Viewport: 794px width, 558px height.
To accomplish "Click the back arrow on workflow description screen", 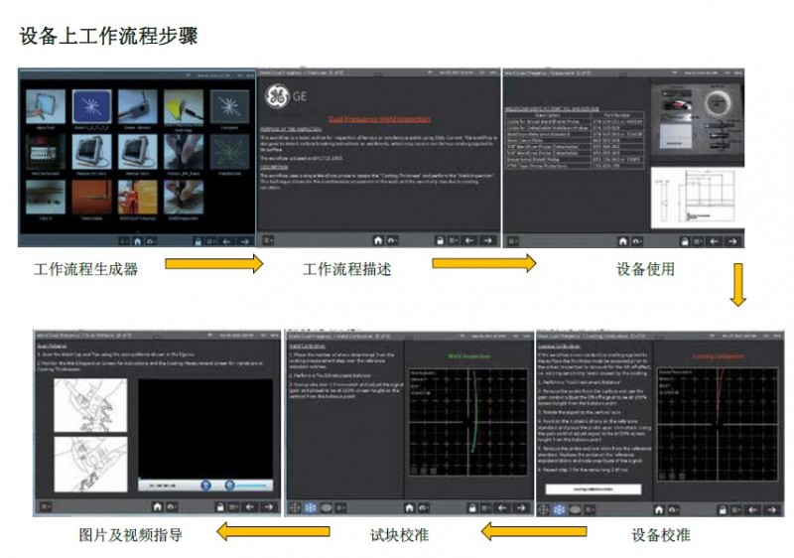I will tap(469, 240).
